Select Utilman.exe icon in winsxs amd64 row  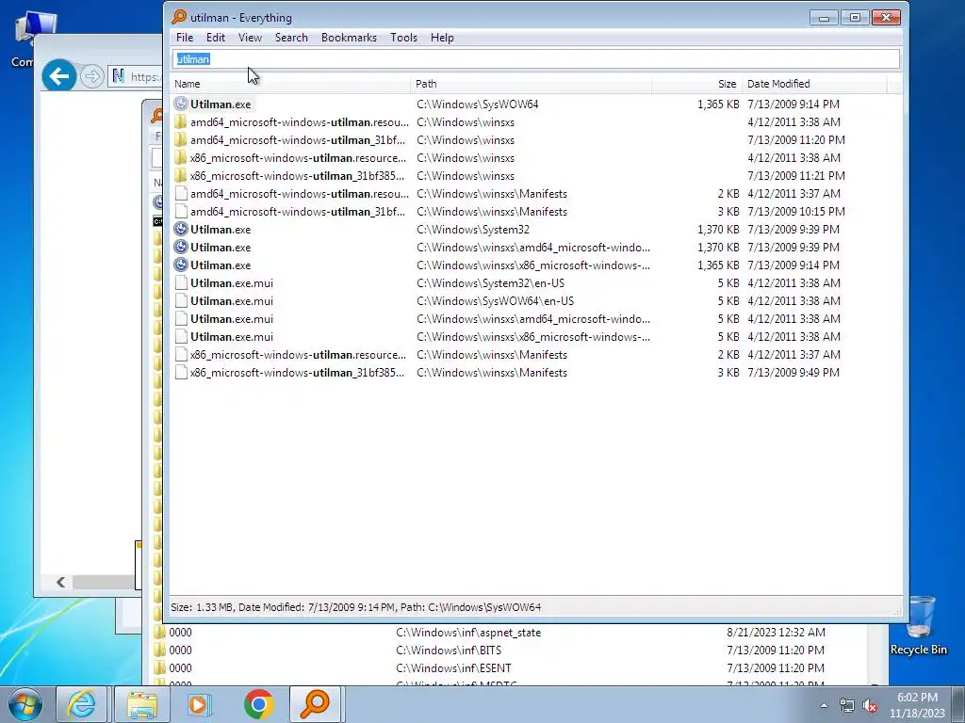tap(180, 248)
